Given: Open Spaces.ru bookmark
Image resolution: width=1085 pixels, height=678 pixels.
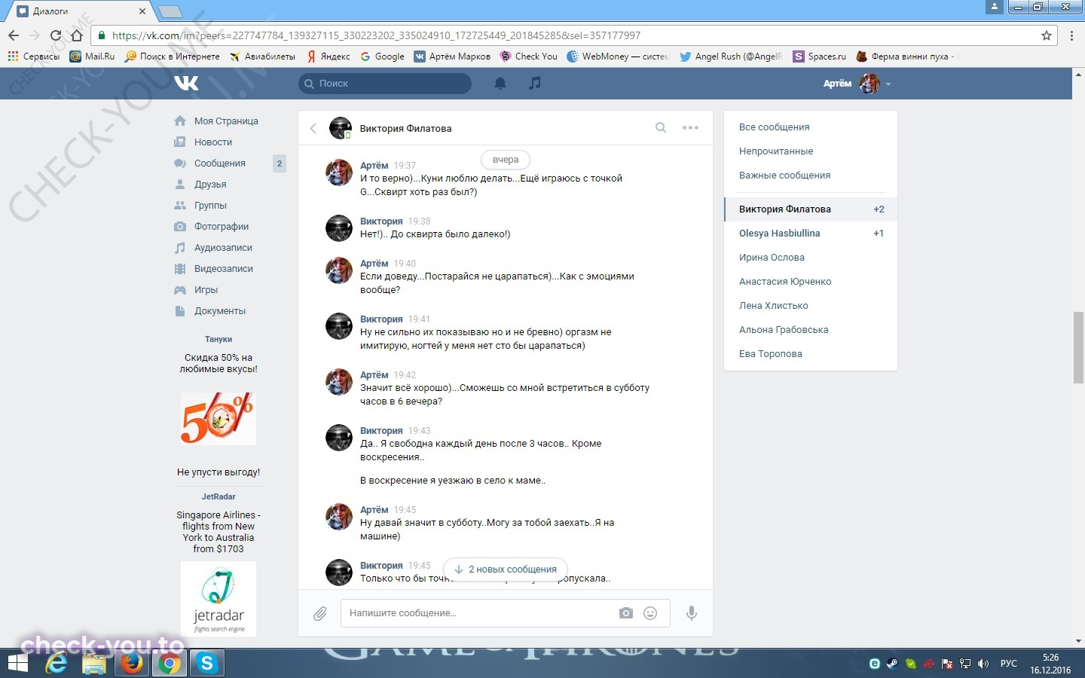Looking at the screenshot, I should click(x=820, y=56).
